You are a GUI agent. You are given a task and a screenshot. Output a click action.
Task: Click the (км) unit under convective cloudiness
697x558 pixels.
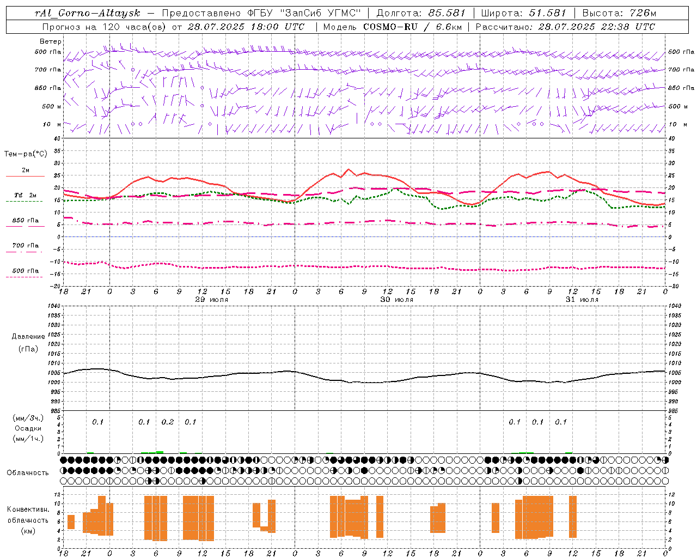click(x=28, y=531)
